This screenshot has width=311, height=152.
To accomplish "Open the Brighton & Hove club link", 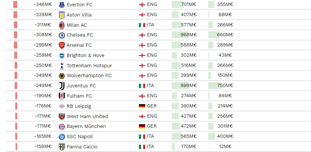I will [x=86, y=55].
